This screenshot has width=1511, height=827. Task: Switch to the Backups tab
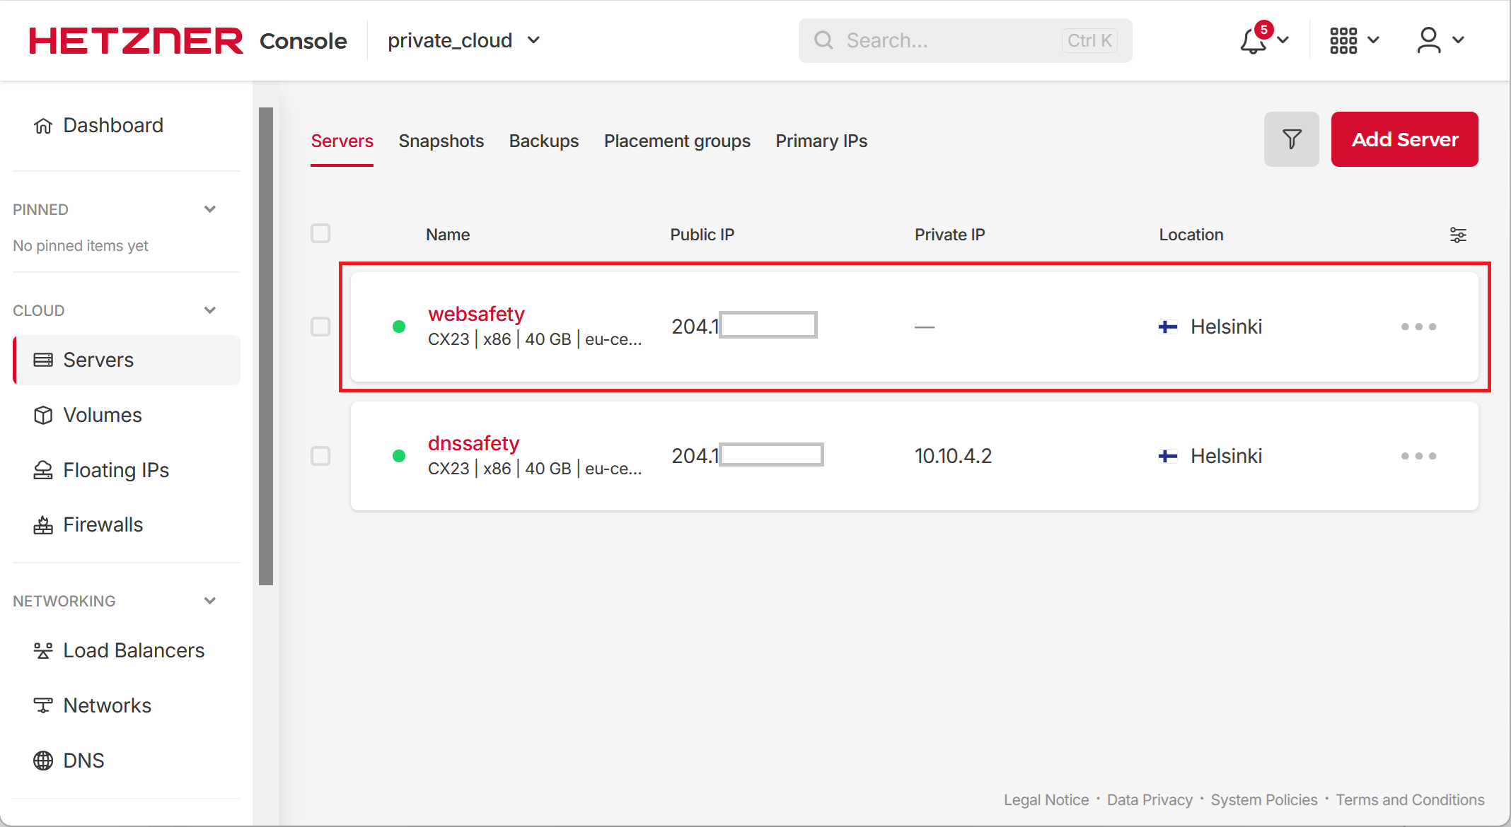point(544,141)
